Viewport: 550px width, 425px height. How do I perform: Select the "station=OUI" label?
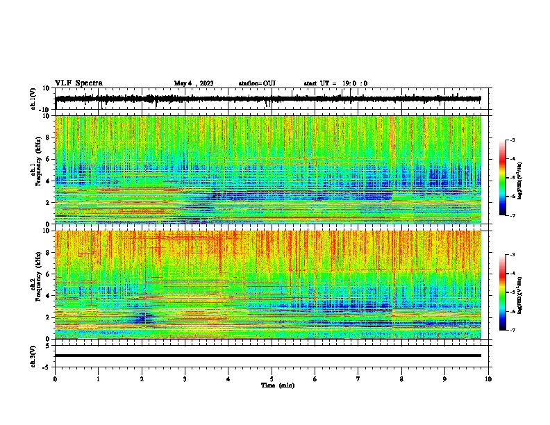[x=257, y=83]
